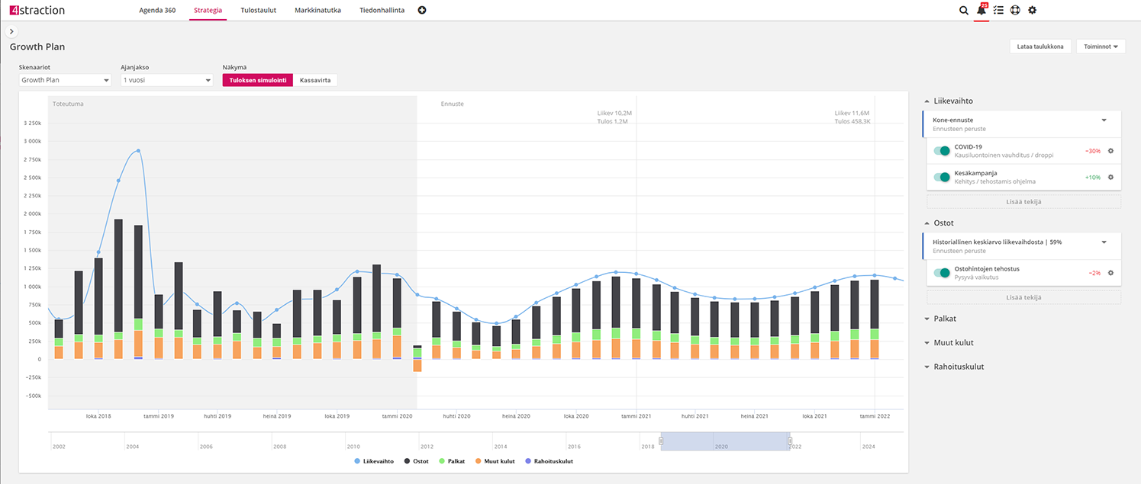The height and width of the screenshot is (484, 1141).
Task: Click the timeline range selector's right handle
Action: click(790, 441)
